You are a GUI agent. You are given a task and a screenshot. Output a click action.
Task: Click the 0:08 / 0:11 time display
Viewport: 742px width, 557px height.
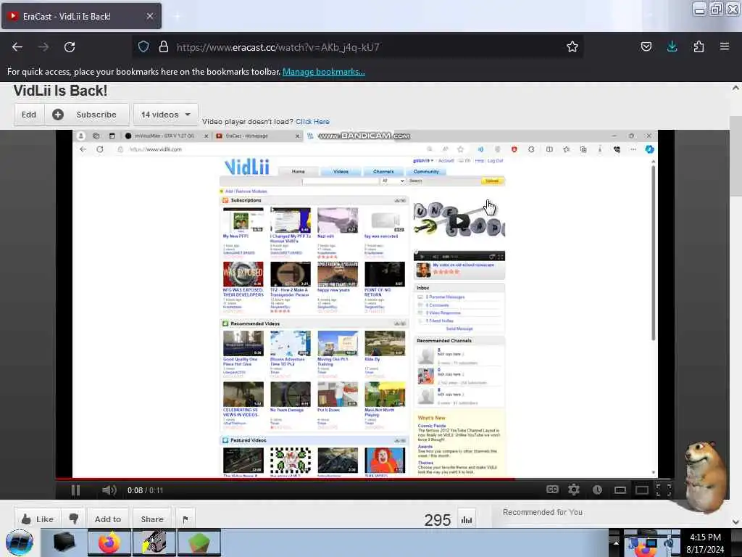(x=145, y=490)
